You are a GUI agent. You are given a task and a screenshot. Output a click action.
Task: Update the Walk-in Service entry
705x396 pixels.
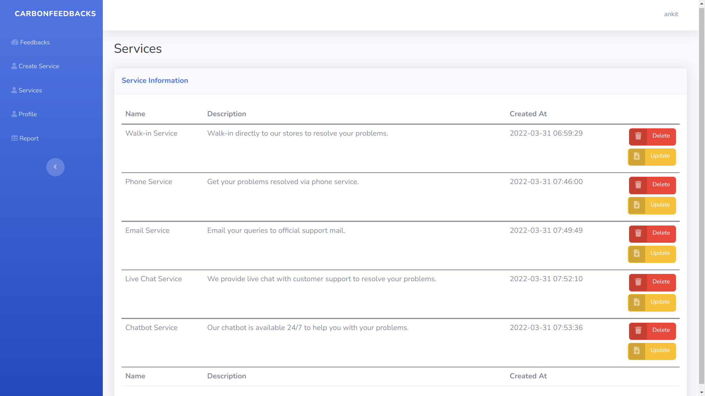point(660,156)
